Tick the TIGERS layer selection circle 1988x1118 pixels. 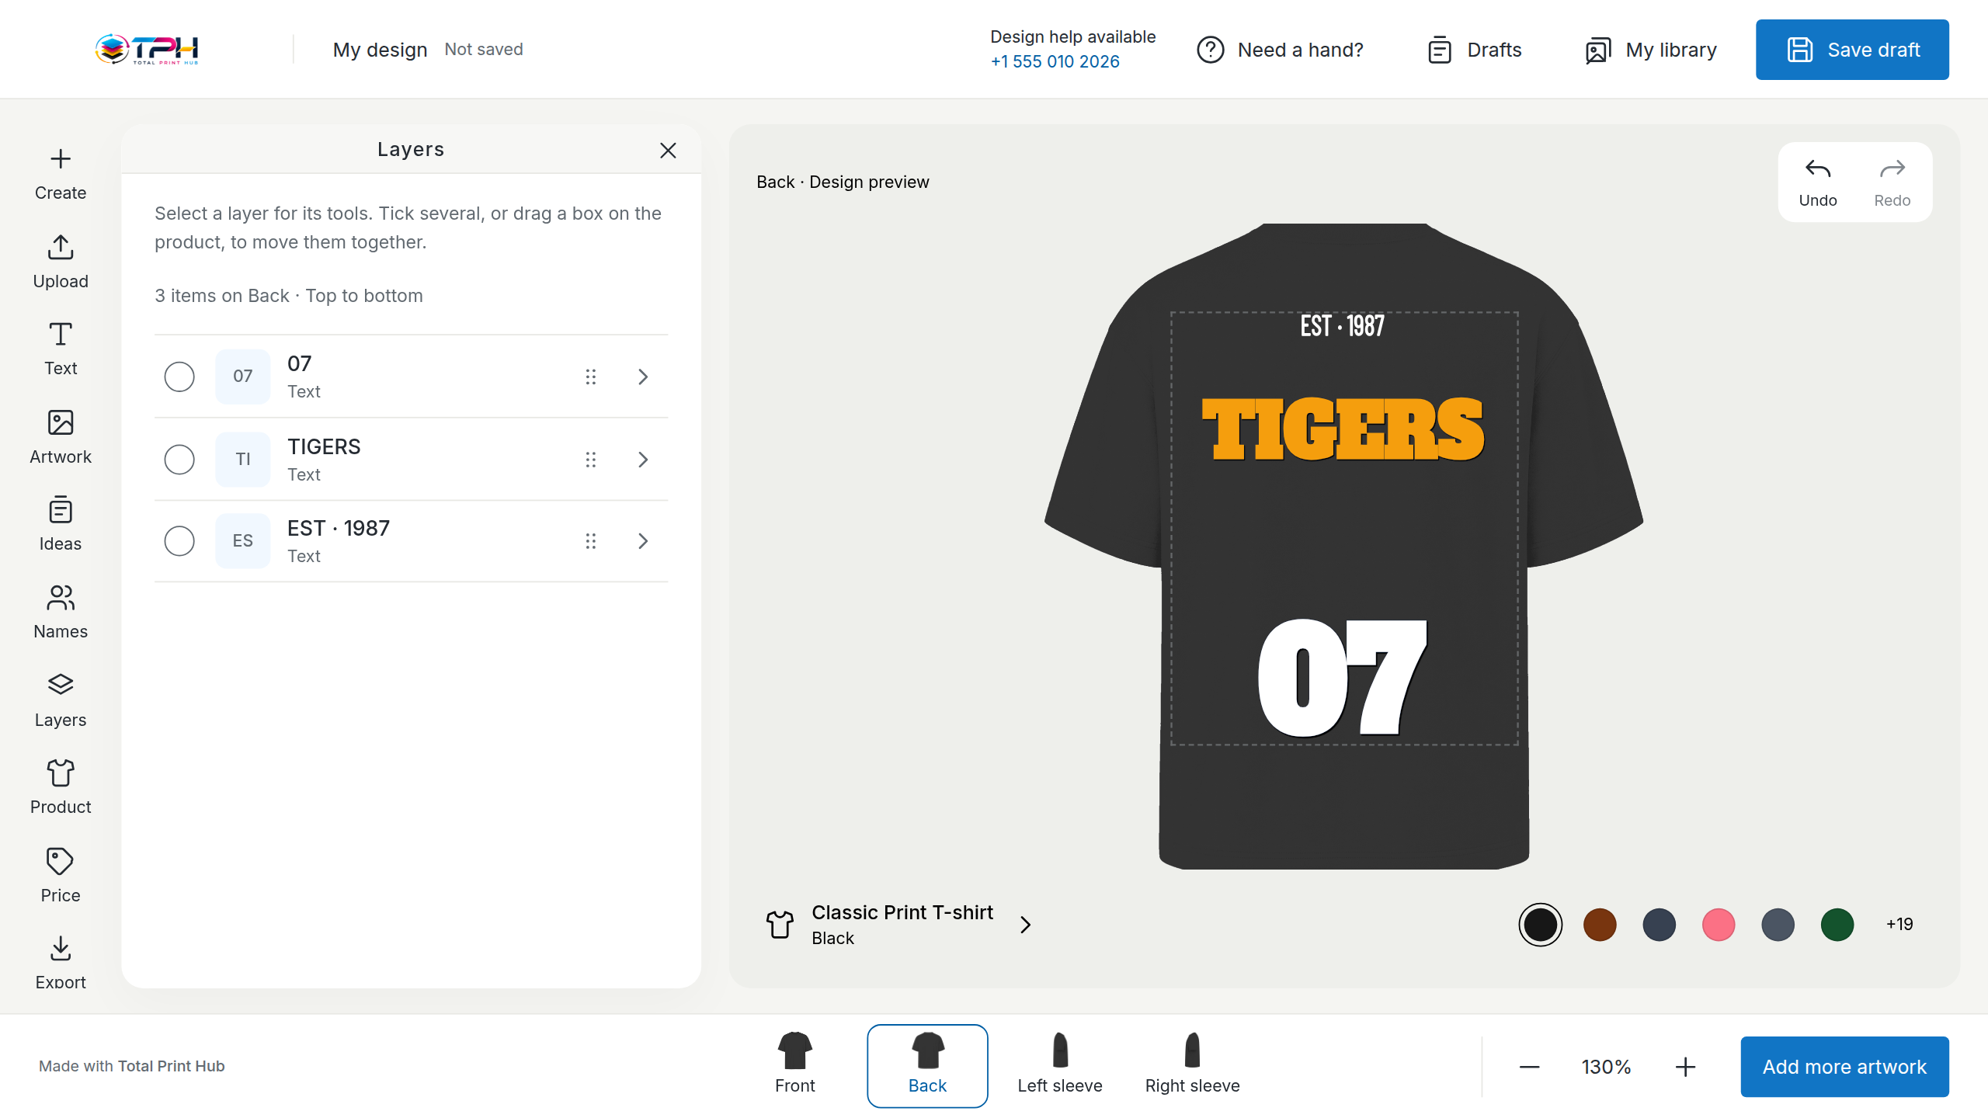(179, 460)
